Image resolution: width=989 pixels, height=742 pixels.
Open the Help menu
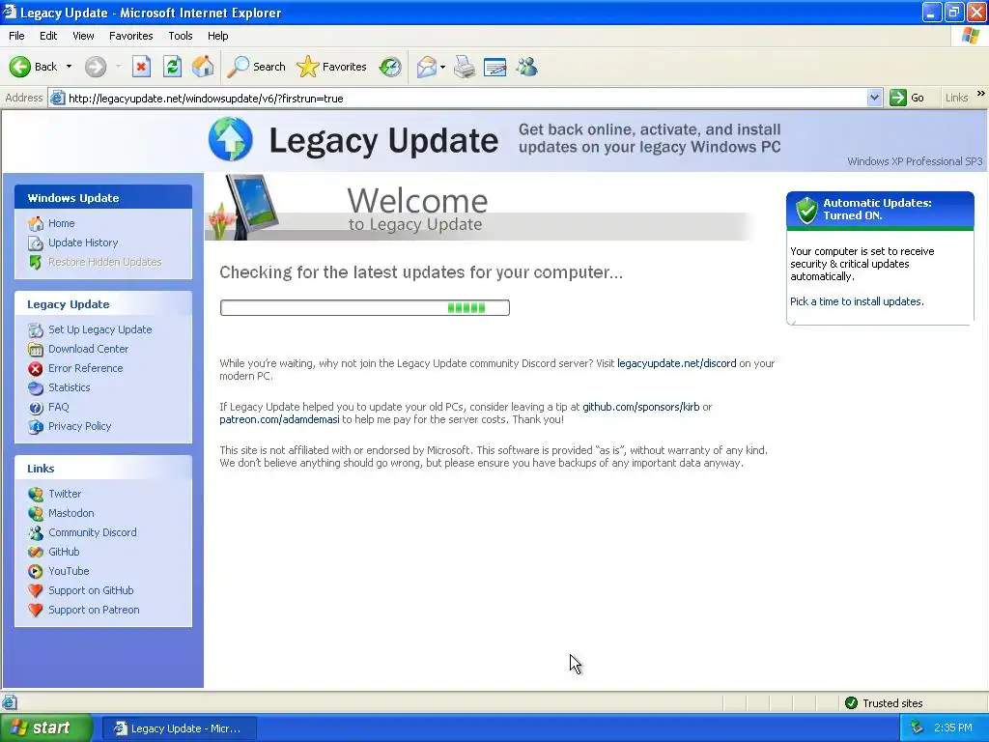pyautogui.click(x=217, y=36)
